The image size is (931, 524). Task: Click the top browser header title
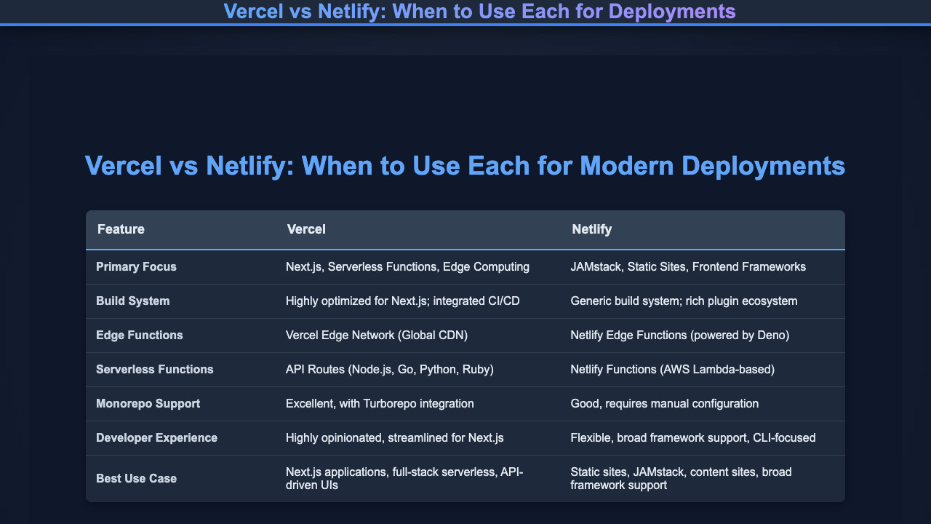click(x=465, y=12)
